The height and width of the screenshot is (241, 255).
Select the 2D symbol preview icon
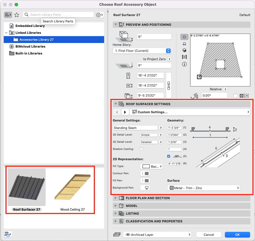point(184,37)
